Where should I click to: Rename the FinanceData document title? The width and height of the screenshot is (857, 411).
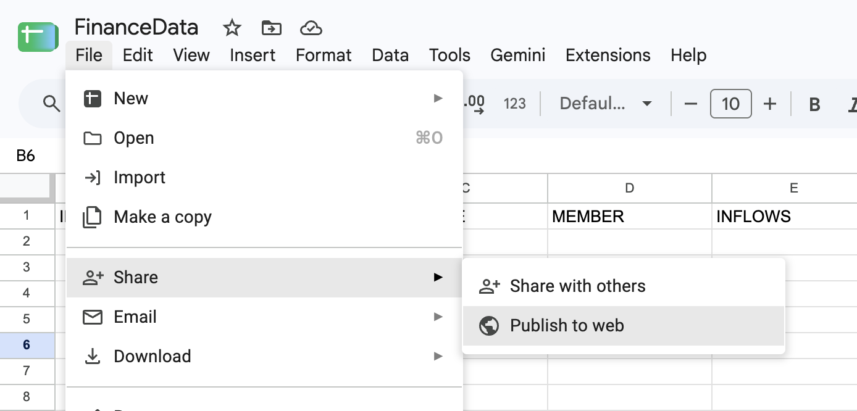[x=136, y=27]
